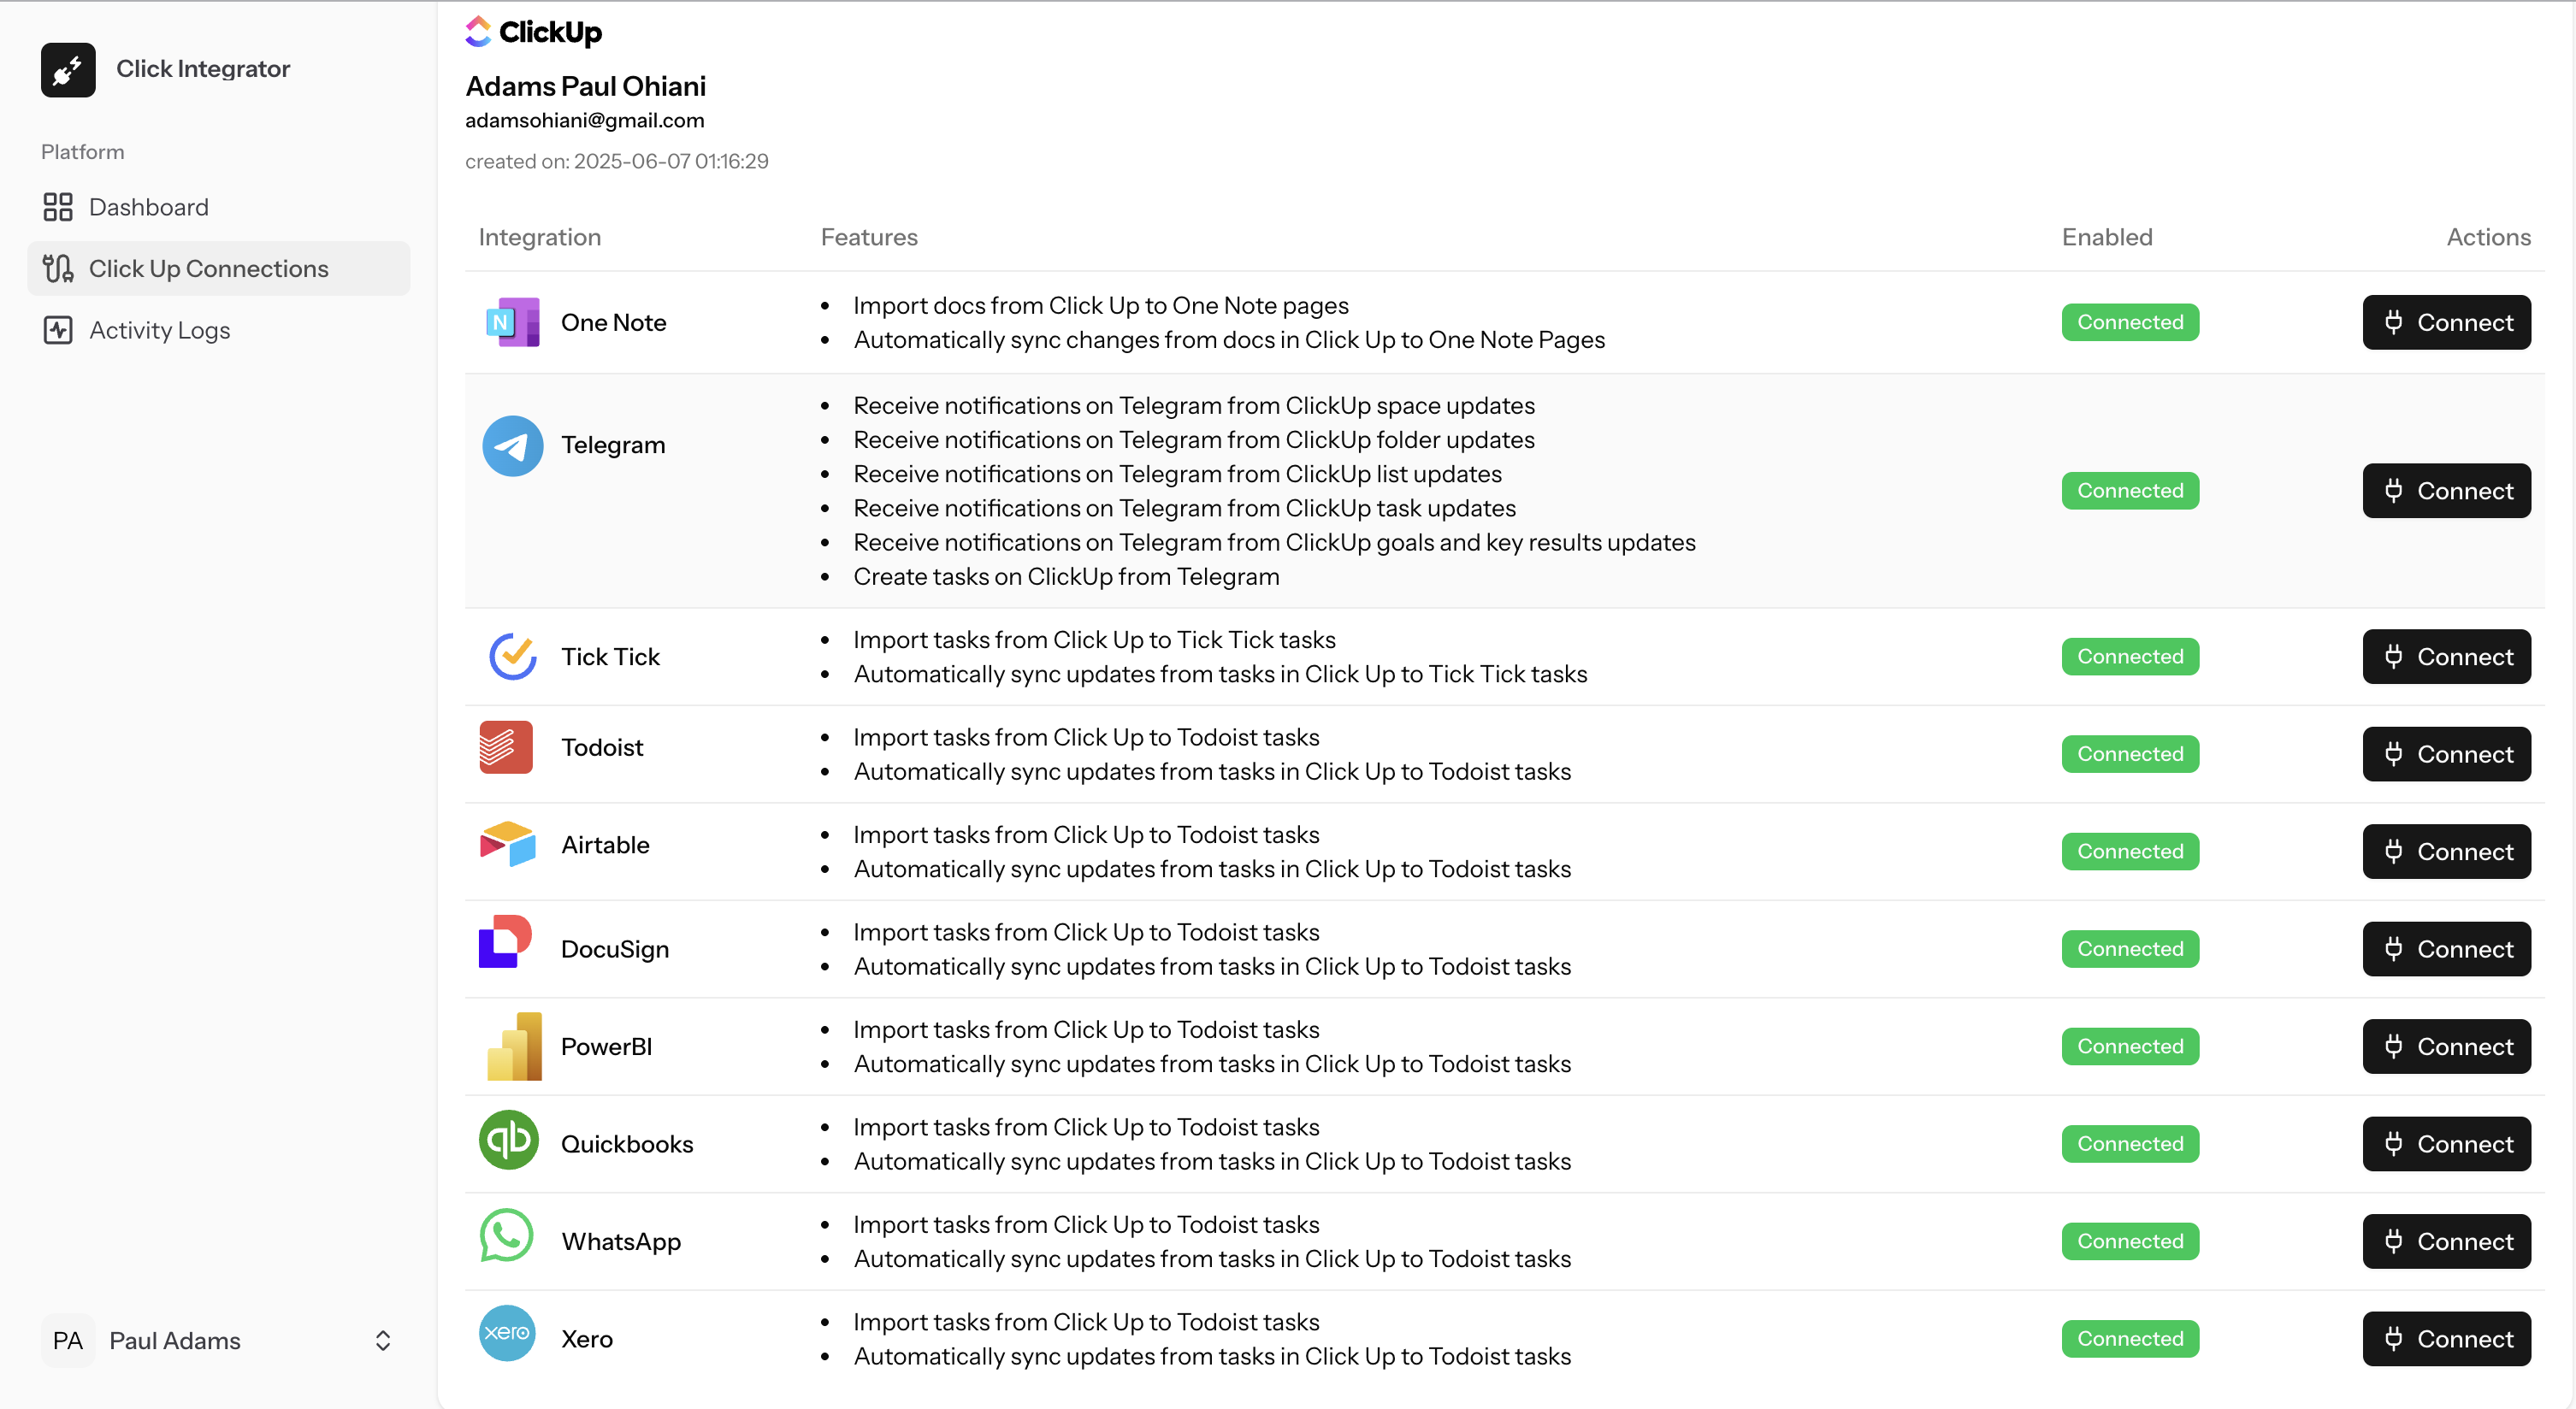The image size is (2576, 1409).
Task: Click the Integration column header
Action: (x=539, y=237)
